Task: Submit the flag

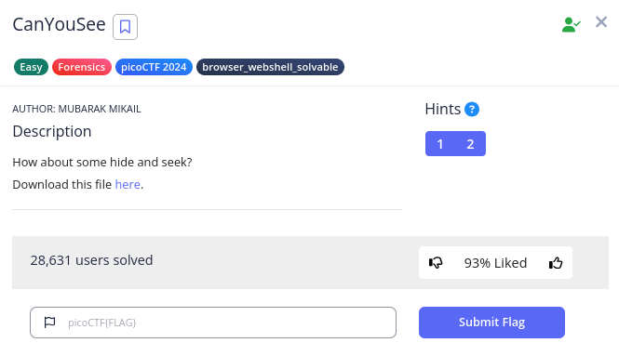Action: coord(491,323)
